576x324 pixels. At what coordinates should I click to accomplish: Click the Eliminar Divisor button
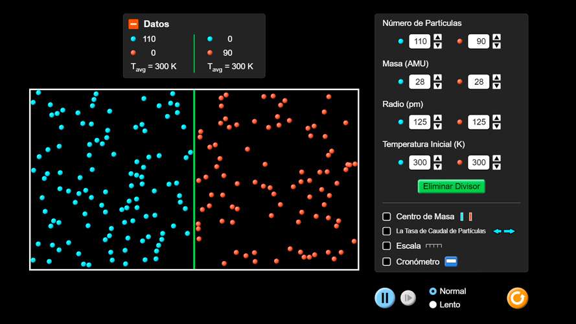(451, 187)
